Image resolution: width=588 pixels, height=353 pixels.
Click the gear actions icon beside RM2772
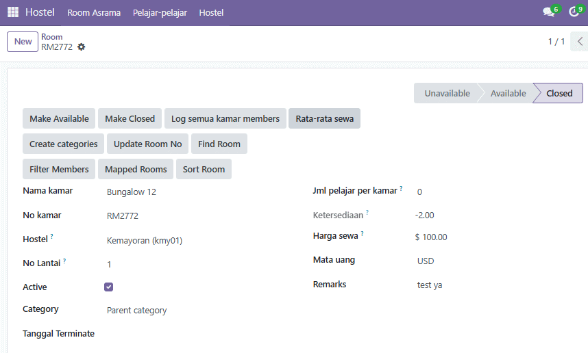coord(81,47)
